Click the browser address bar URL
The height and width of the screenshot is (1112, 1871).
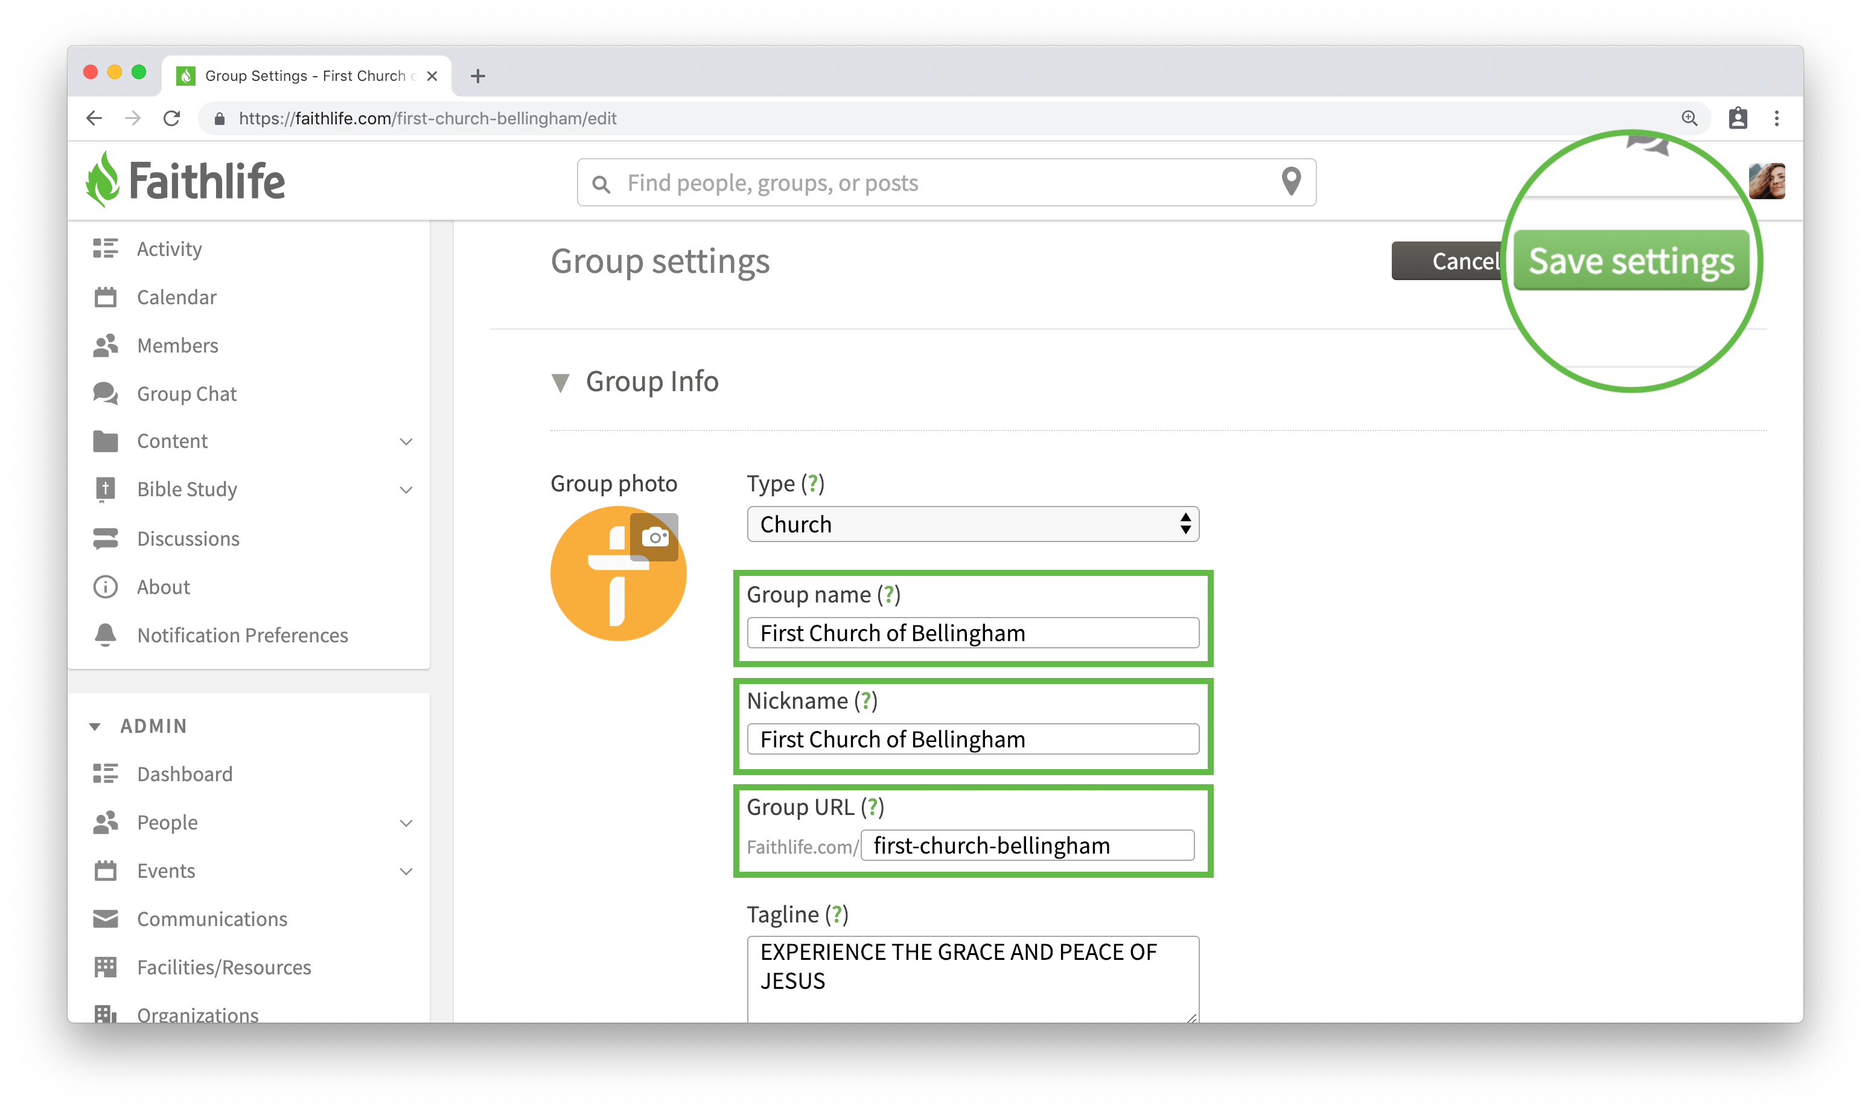coord(427,118)
